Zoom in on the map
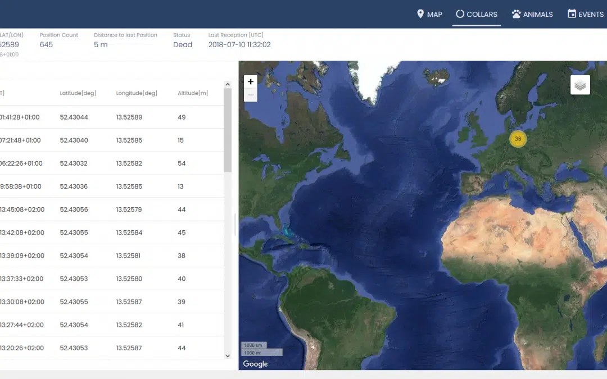Viewport: 607px width, 379px height. tap(251, 81)
